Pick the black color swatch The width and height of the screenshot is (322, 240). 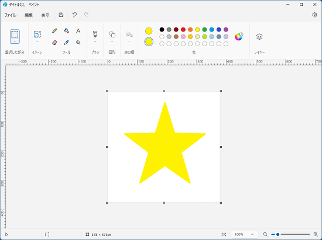(162, 30)
